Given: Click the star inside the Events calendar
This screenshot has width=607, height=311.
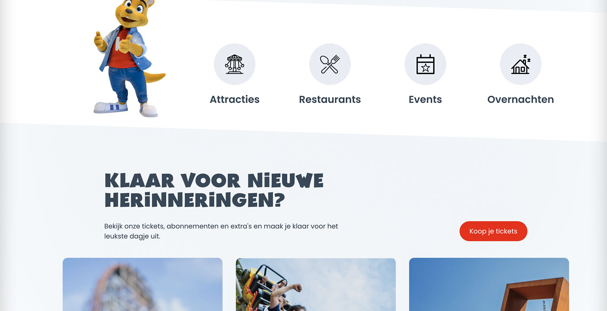Looking at the screenshot, I should point(425,68).
